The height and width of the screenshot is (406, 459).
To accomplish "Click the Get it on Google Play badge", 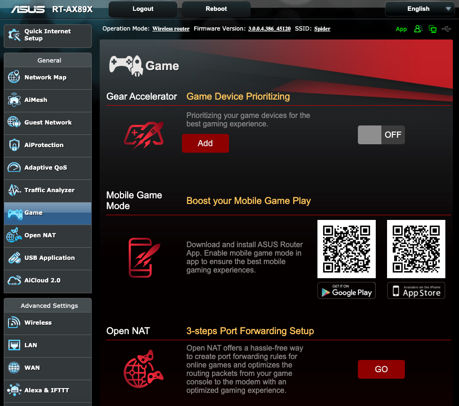I will pos(346,290).
